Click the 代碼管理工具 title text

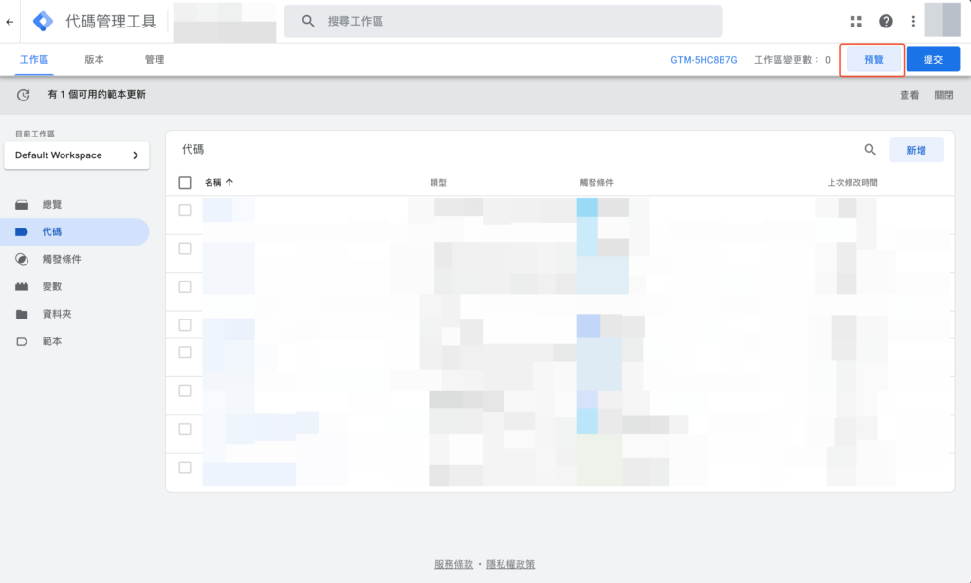click(x=111, y=22)
